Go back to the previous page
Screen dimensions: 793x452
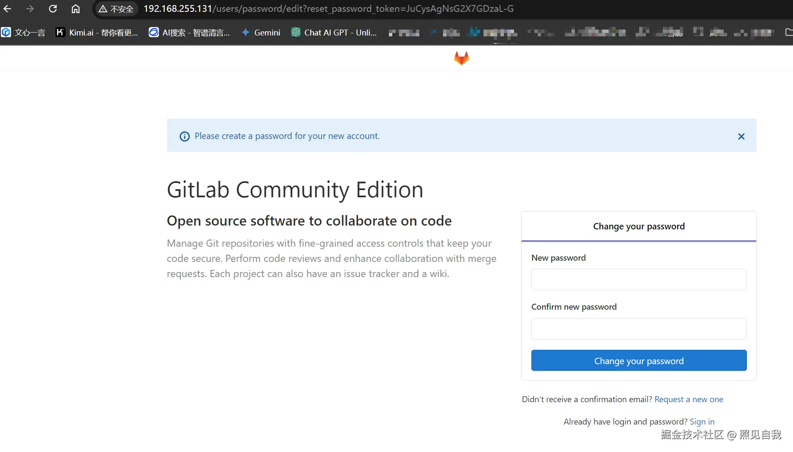8,9
